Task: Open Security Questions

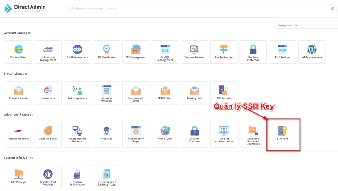Action: (195, 135)
